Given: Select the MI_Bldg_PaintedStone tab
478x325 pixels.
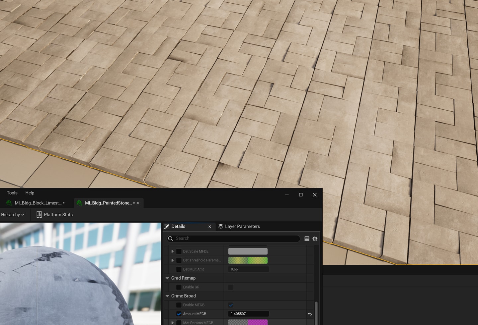Looking at the screenshot, I should (x=109, y=203).
